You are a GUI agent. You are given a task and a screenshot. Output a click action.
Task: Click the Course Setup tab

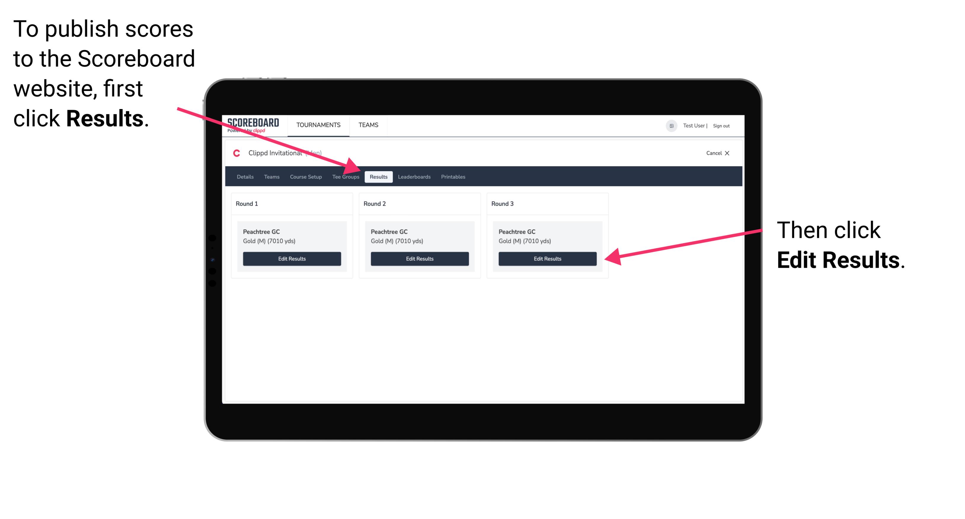click(306, 177)
